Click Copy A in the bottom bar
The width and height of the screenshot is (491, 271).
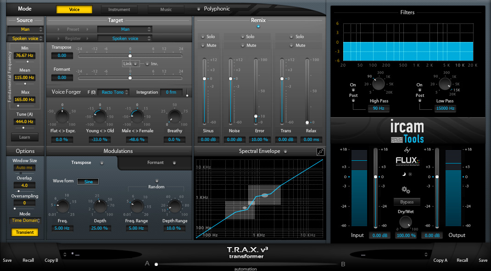(440, 260)
